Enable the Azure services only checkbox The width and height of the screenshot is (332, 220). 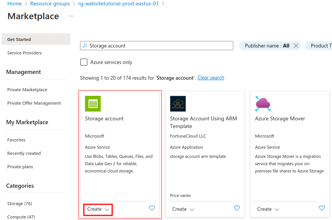(x=84, y=62)
